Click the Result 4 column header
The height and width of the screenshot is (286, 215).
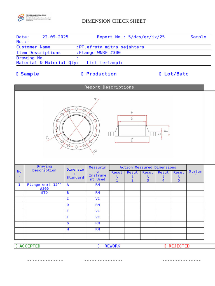[163, 177]
